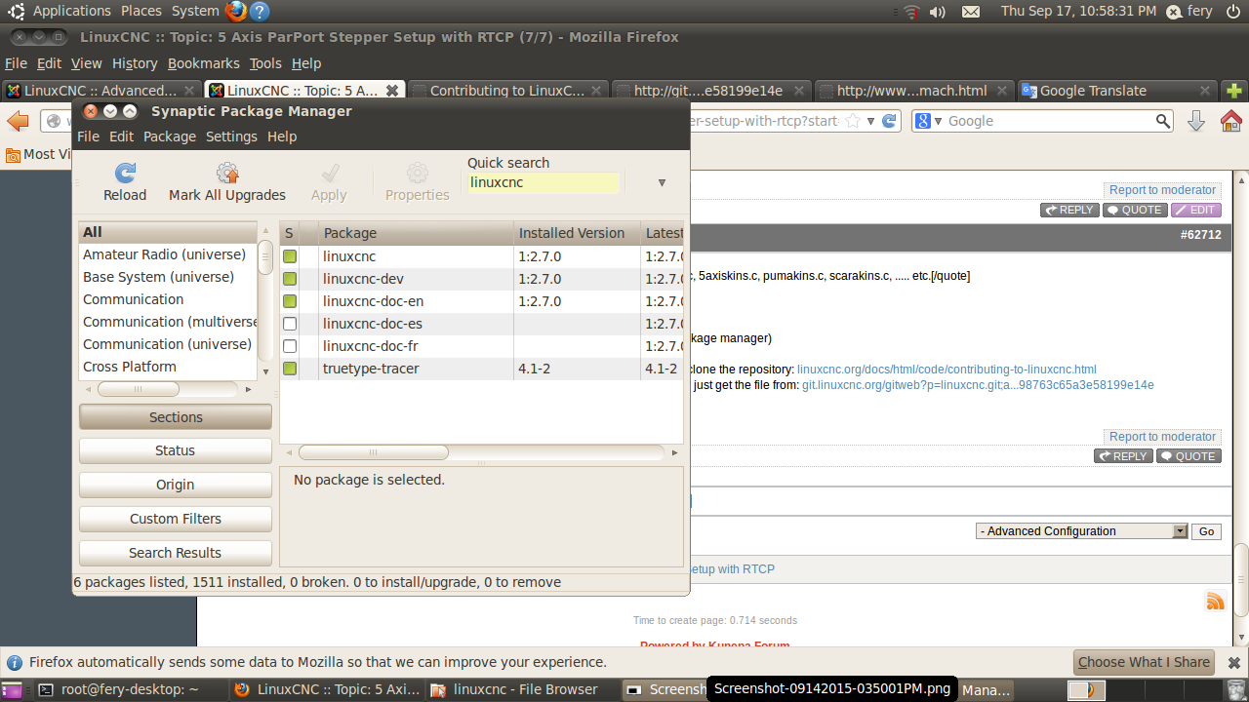Open the Applications menu in top panel
This screenshot has height=702, width=1249.
[72, 11]
